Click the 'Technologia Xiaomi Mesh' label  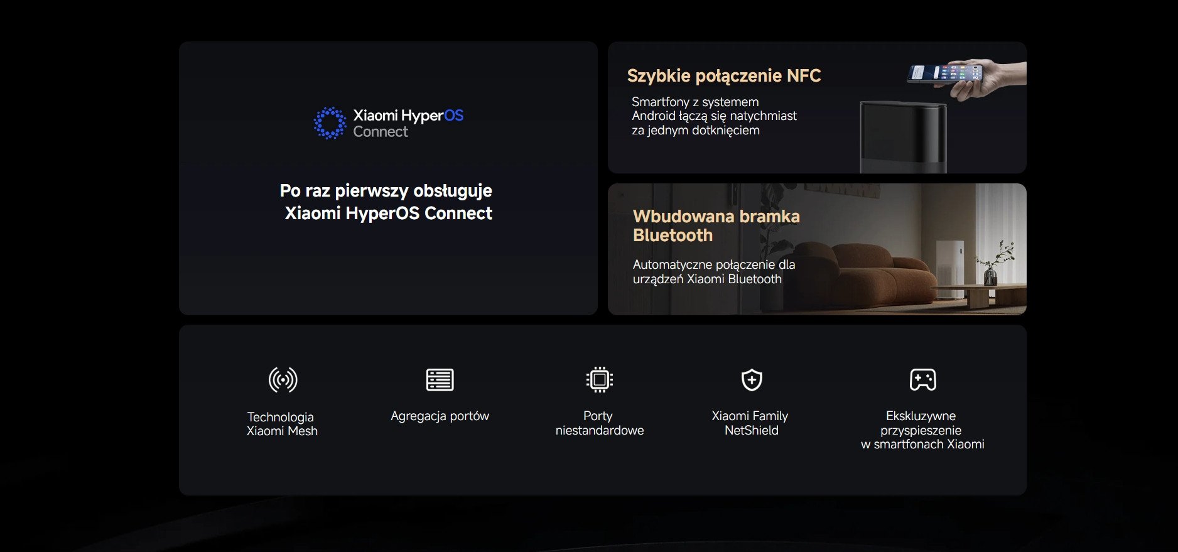[282, 424]
